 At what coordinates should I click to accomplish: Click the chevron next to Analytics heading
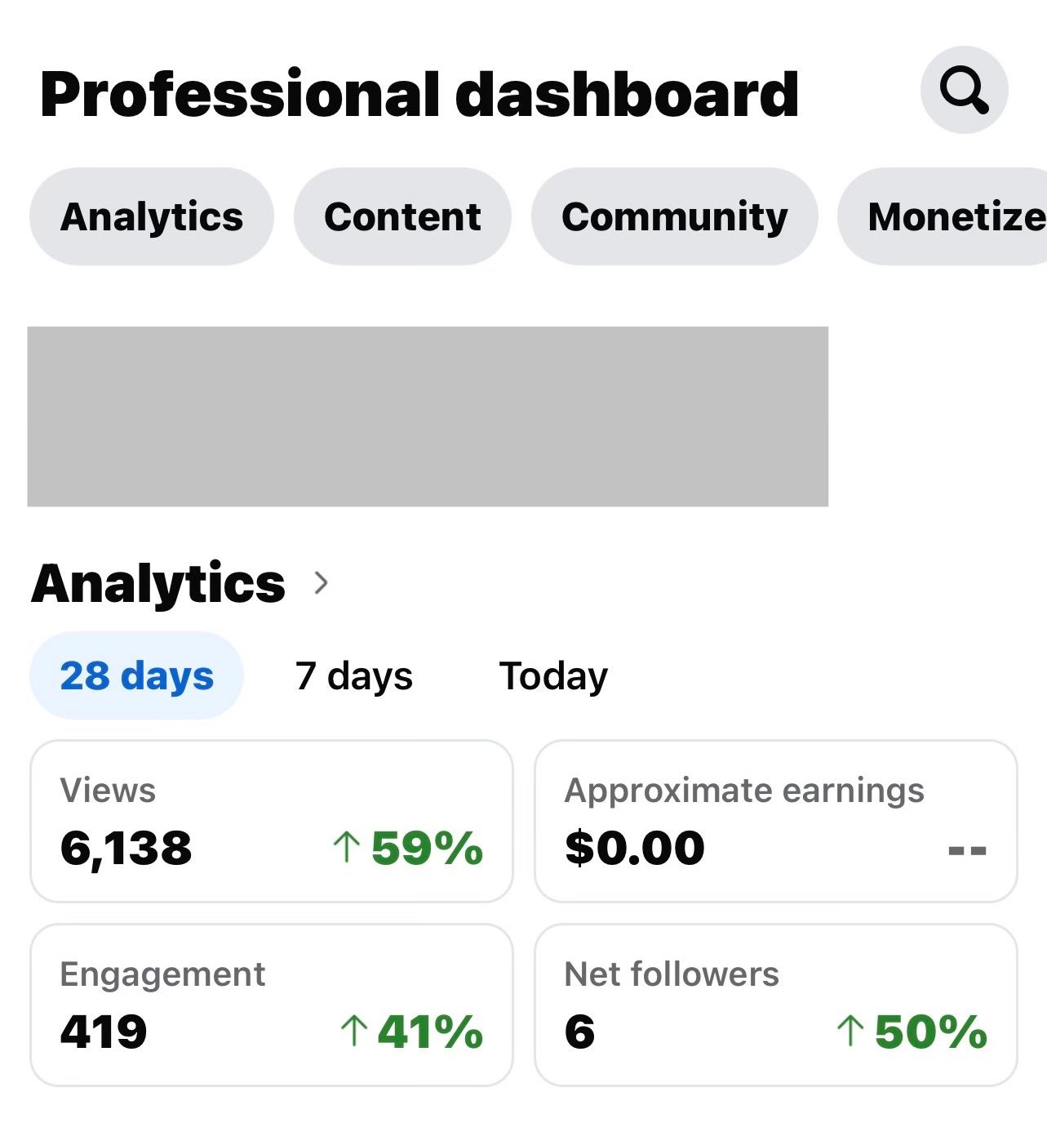tap(322, 582)
